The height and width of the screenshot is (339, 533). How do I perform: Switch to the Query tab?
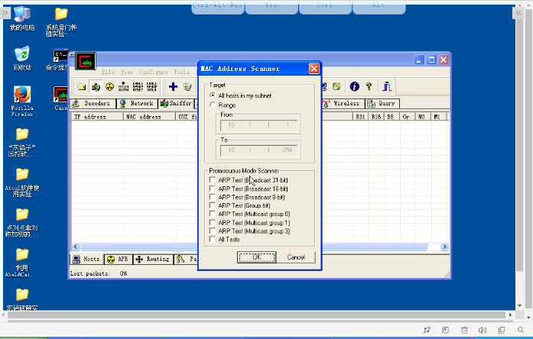(382, 104)
